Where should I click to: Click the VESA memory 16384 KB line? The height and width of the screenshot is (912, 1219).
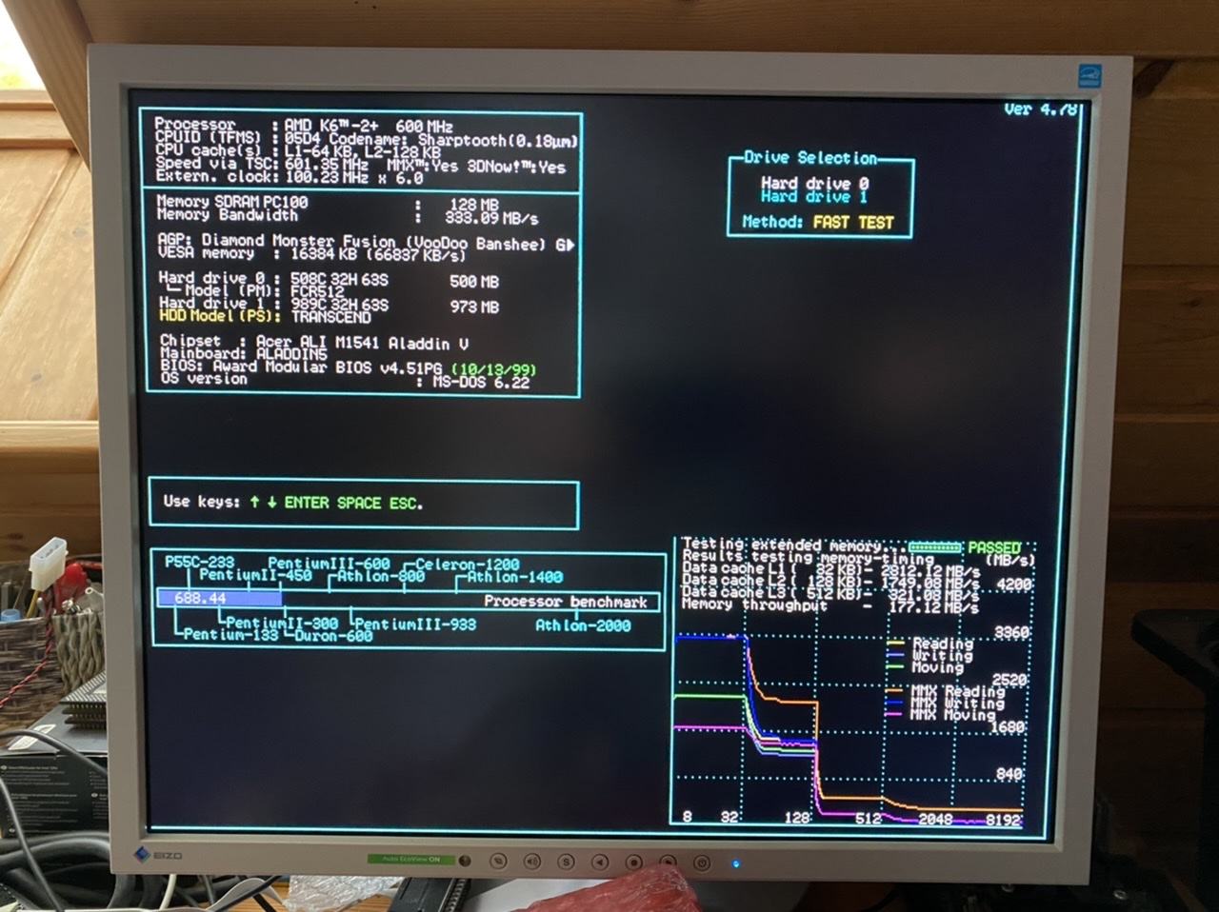click(x=311, y=255)
